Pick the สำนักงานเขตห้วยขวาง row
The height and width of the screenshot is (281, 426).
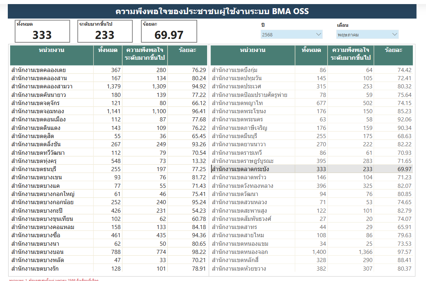[312, 268]
